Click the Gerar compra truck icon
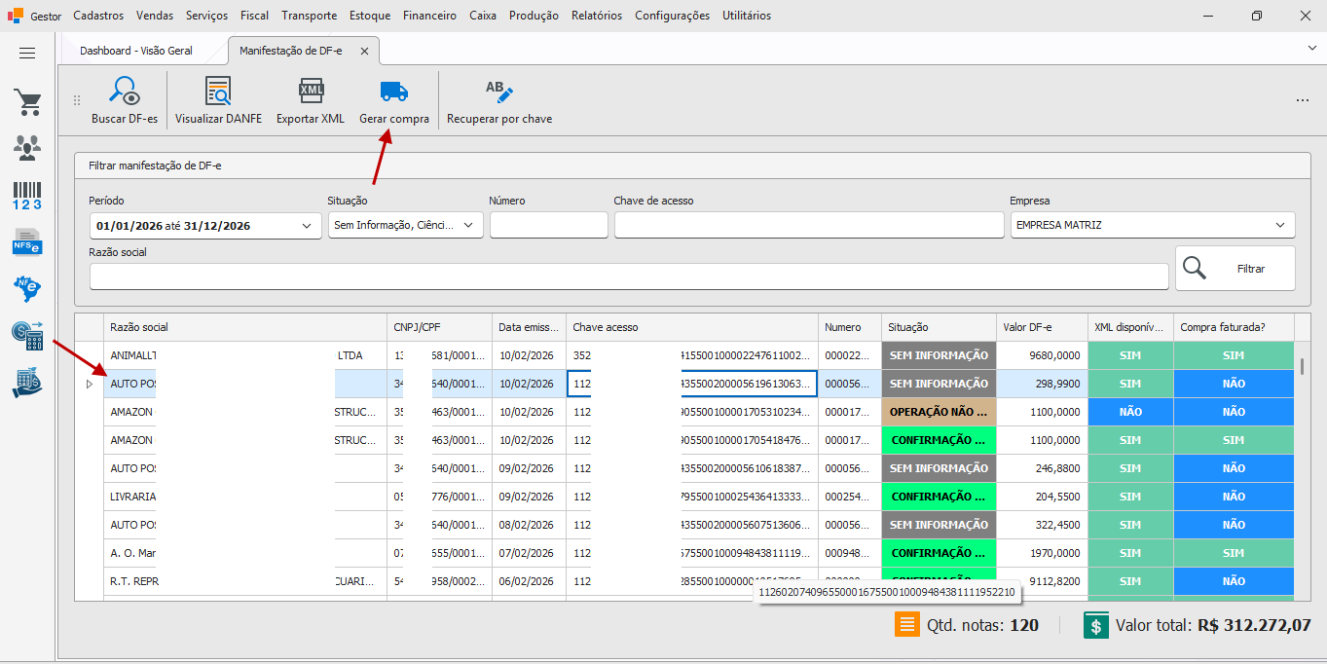Viewport: 1327px width, 664px height. [394, 92]
